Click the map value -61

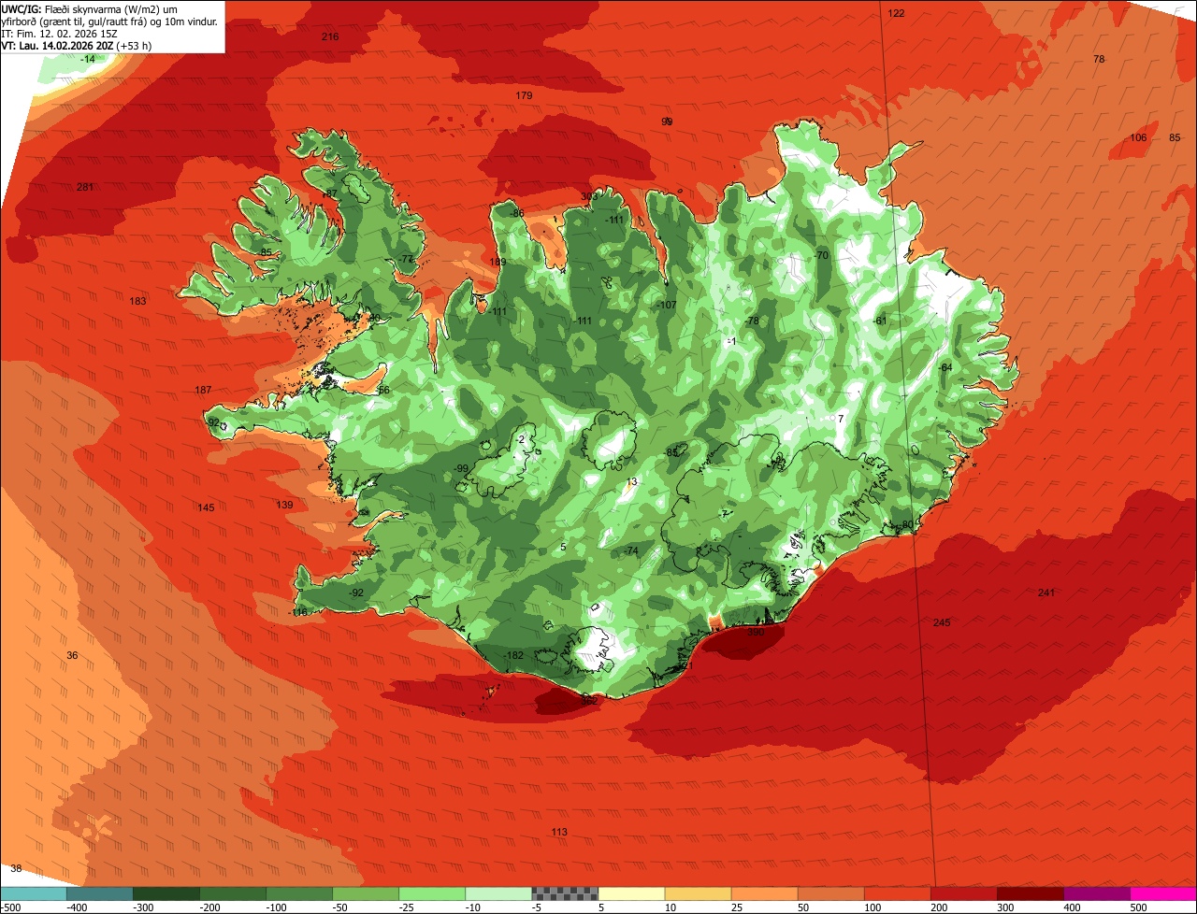(879, 321)
